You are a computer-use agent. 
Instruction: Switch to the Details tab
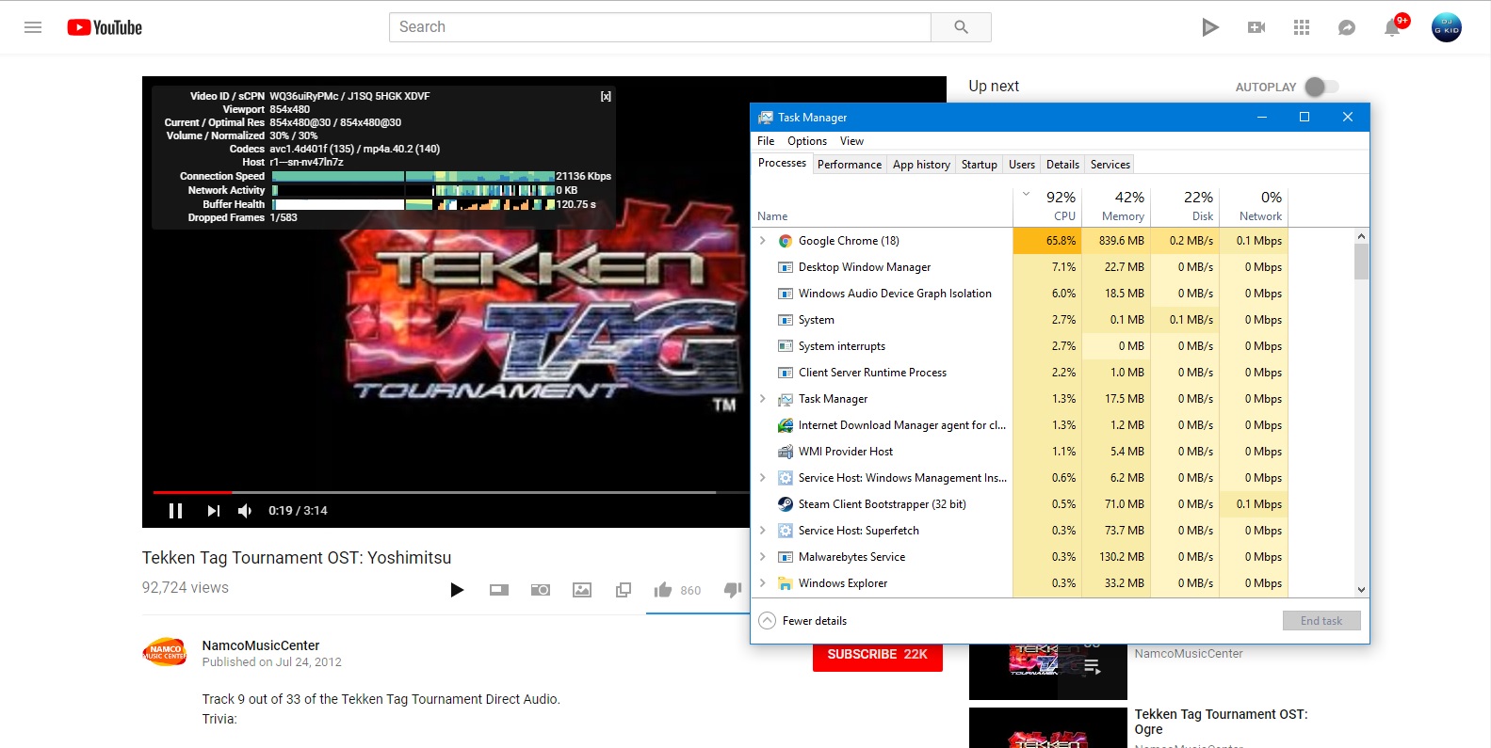click(1062, 165)
